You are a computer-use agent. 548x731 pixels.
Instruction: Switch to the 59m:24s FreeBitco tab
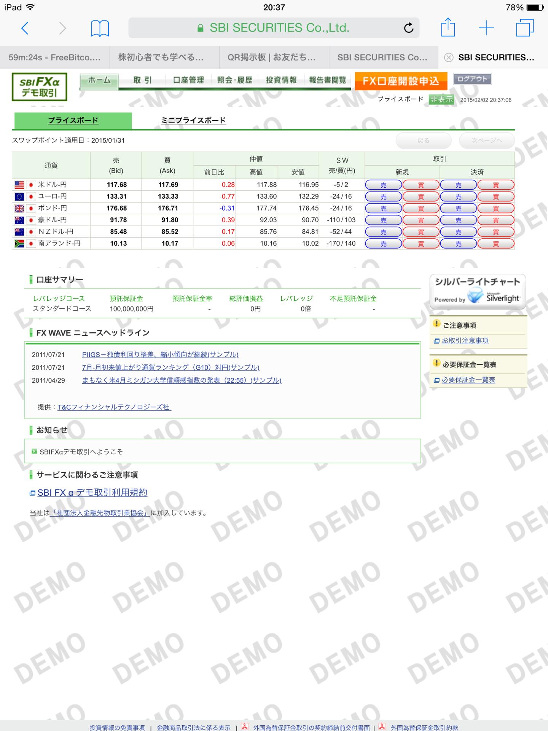(55, 57)
